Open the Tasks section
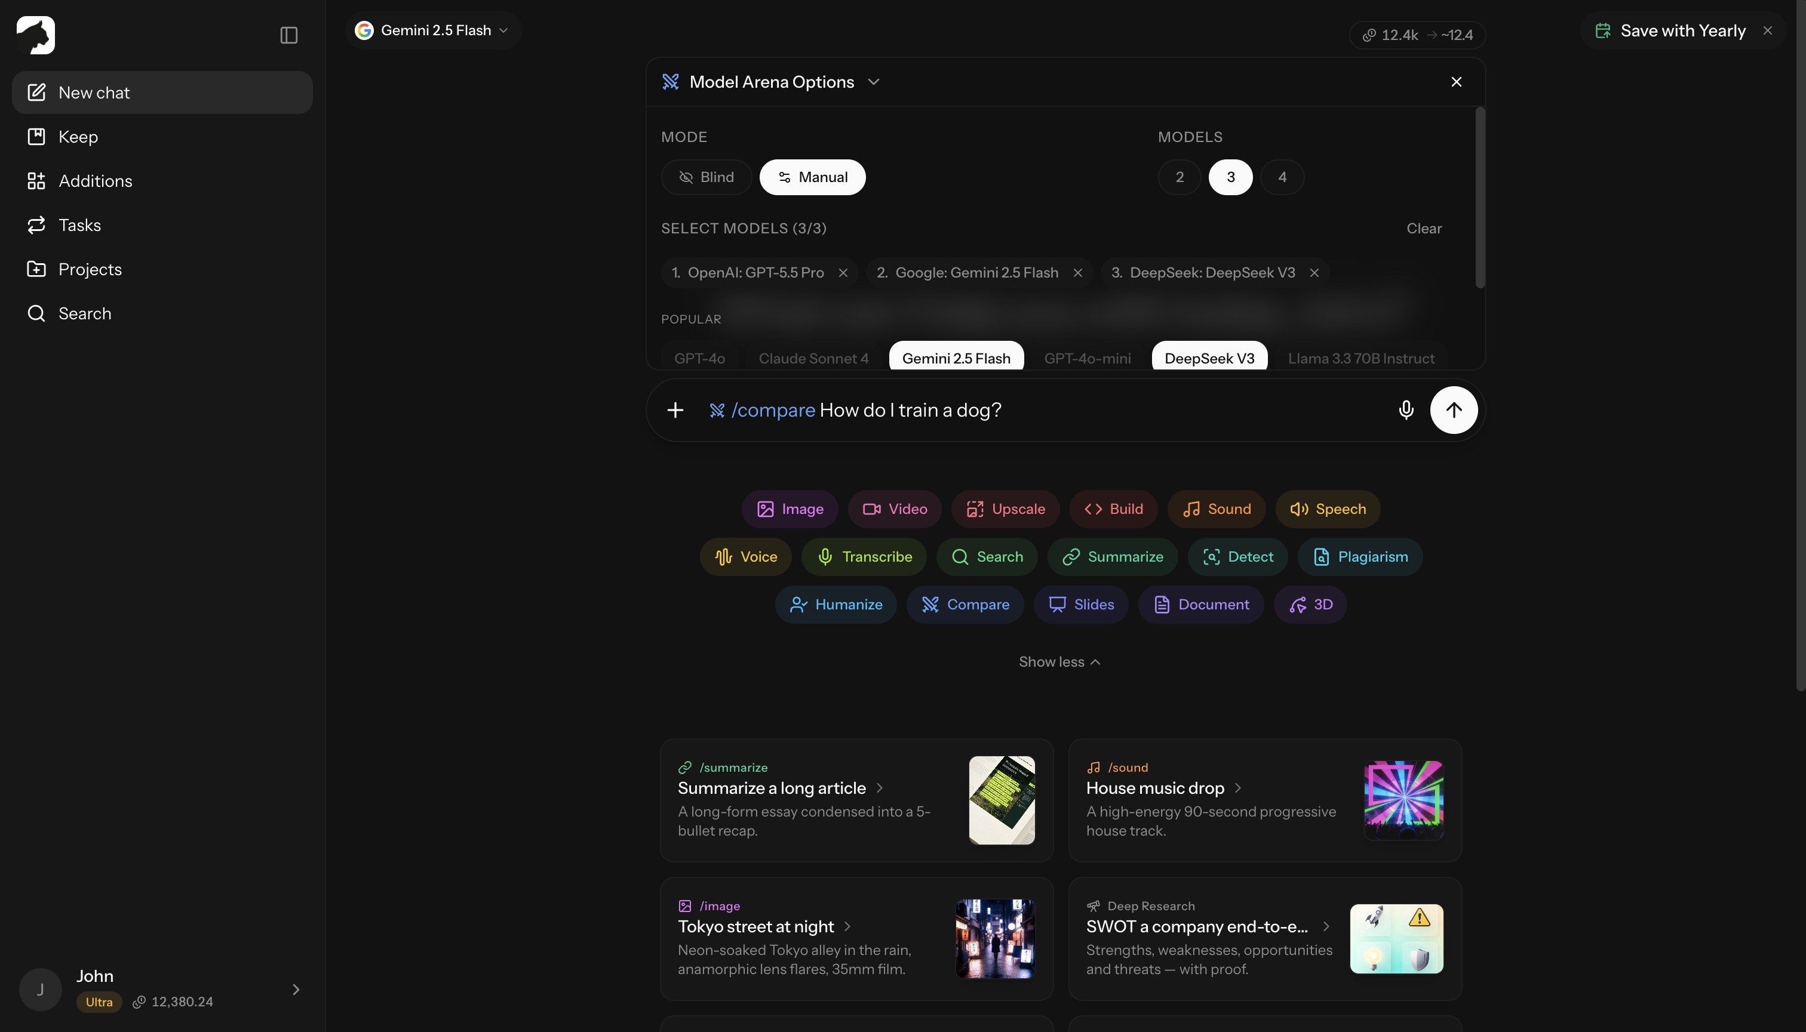Screen dimensions: 1806x1032 (162, 224)
